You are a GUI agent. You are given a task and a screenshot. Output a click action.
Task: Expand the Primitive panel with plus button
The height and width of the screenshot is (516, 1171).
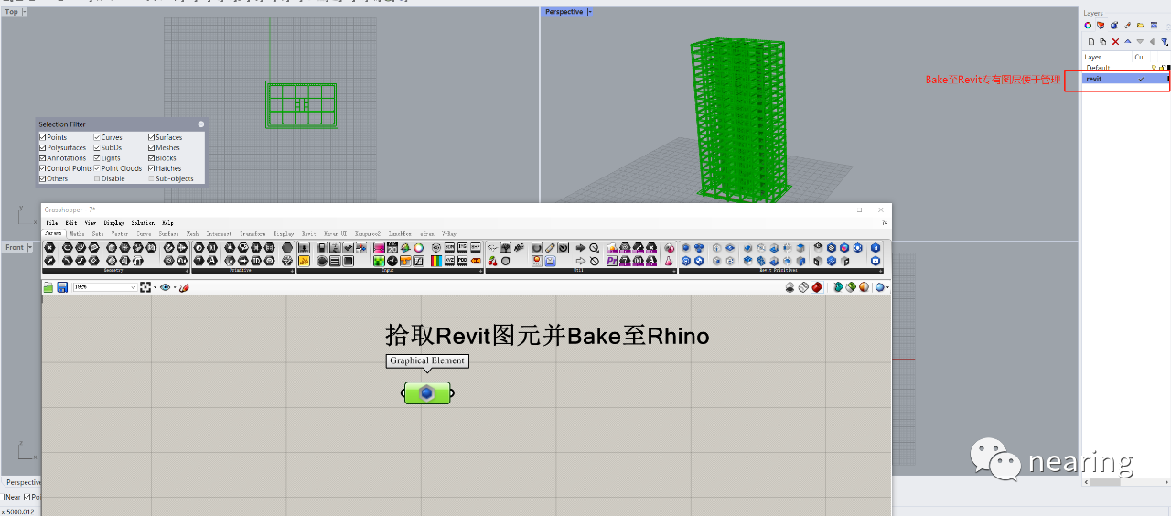pos(291,271)
